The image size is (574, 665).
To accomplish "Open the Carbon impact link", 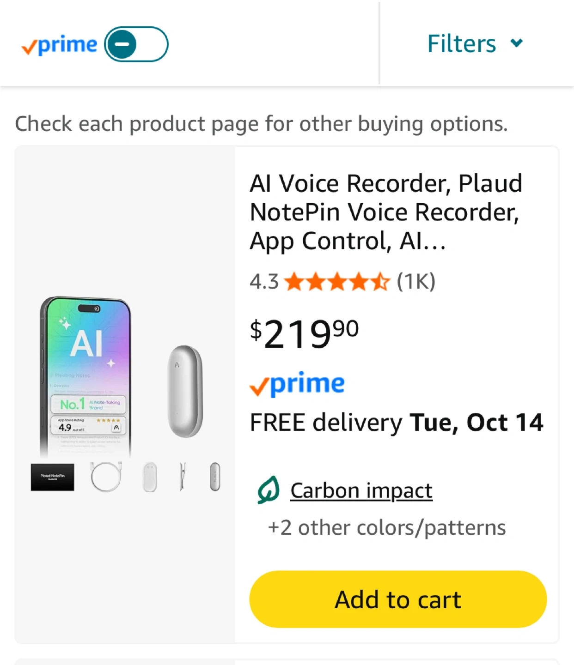I will 361,490.
